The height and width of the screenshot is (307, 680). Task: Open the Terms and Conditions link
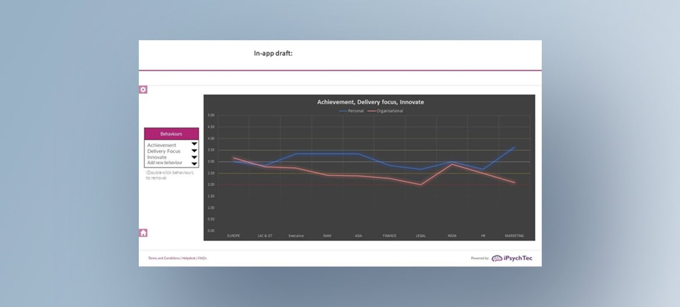[164, 258]
